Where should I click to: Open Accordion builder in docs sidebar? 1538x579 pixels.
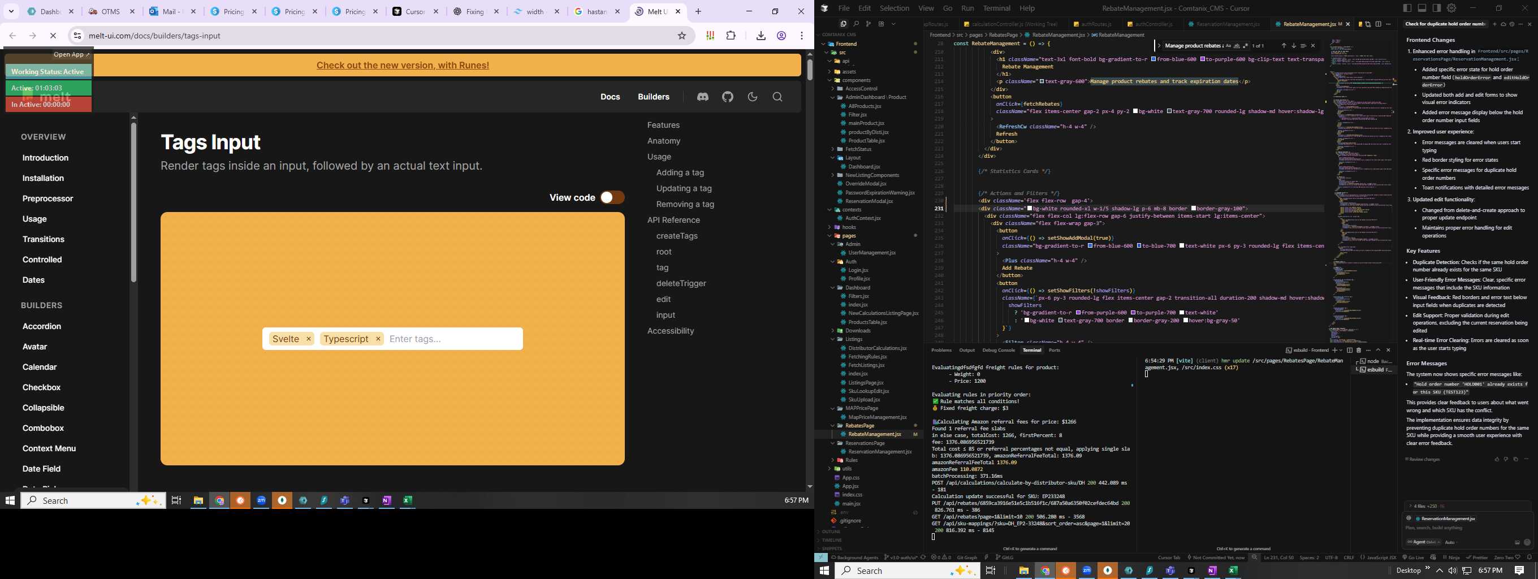[x=42, y=326]
